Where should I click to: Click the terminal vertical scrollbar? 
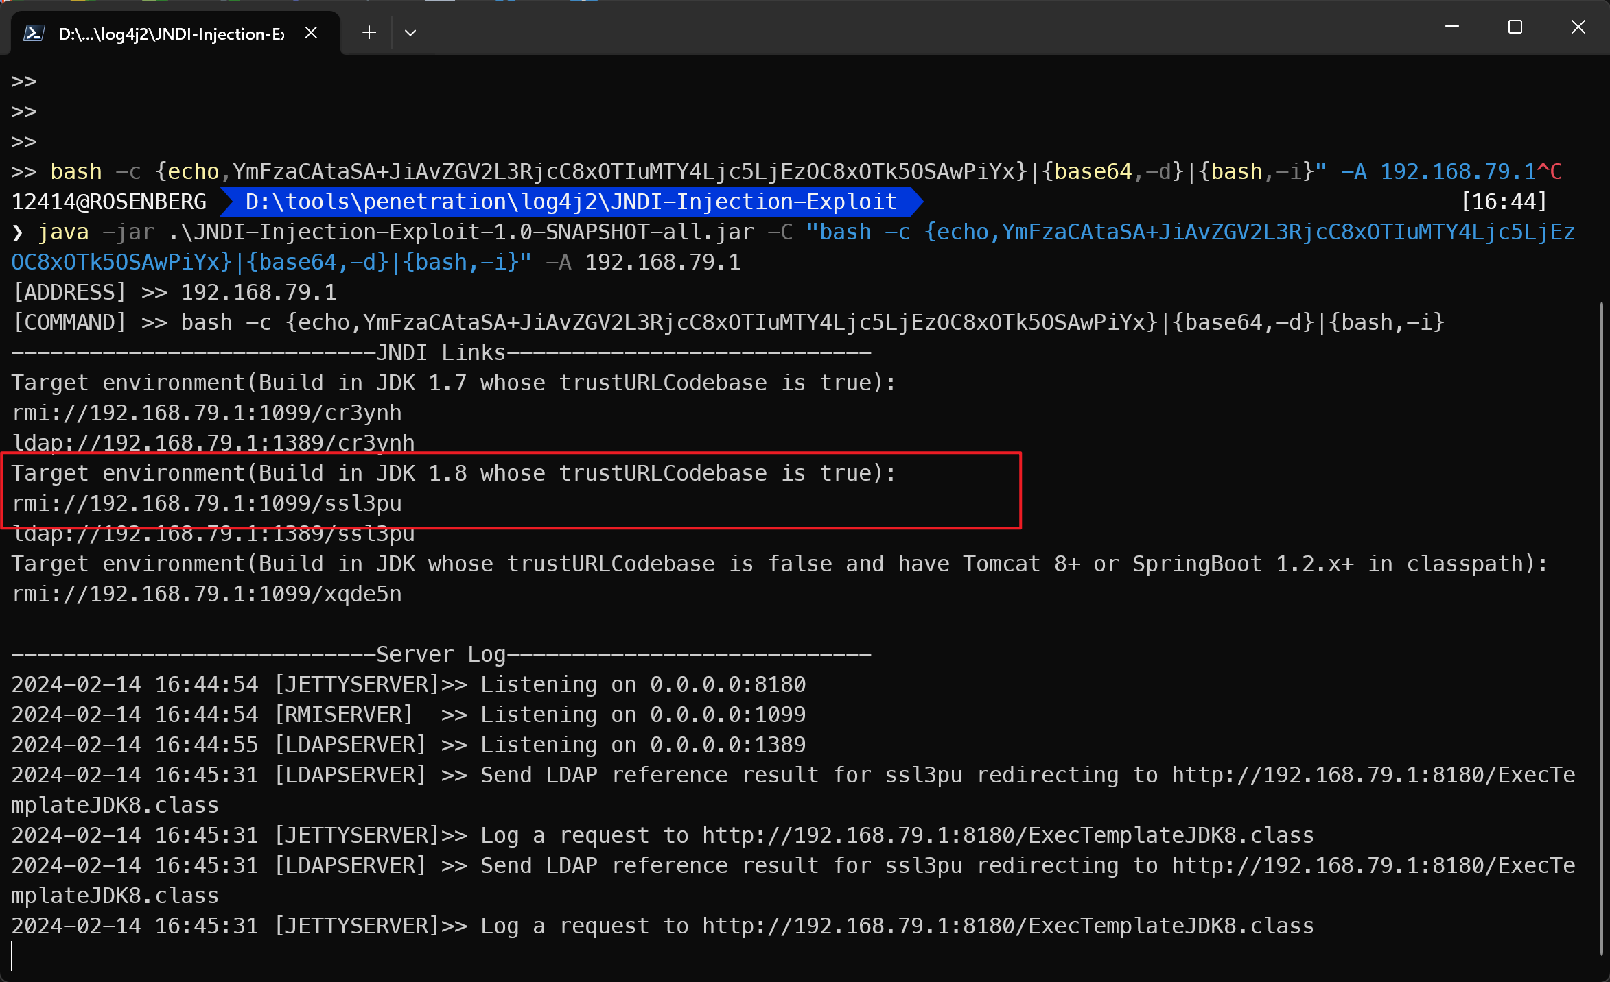click(x=1602, y=627)
